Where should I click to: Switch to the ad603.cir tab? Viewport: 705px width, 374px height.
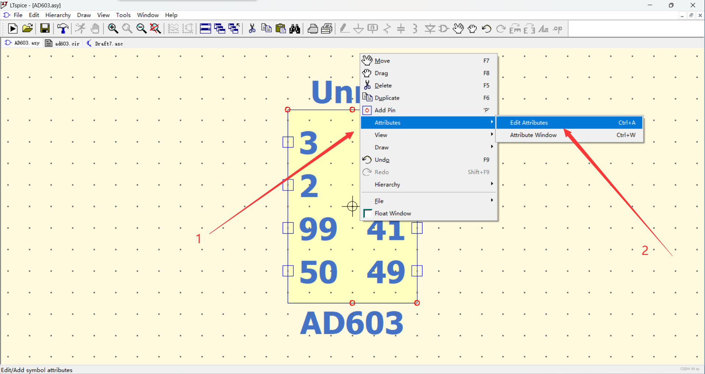tap(62, 43)
